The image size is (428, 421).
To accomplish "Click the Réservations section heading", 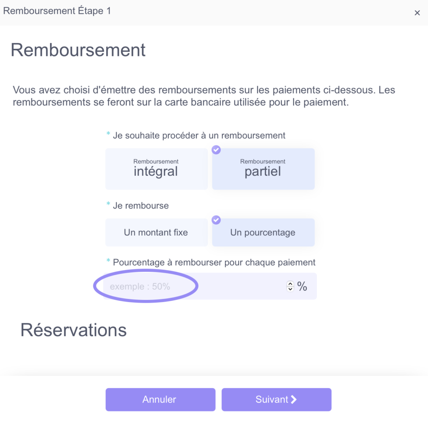I will coord(74,330).
